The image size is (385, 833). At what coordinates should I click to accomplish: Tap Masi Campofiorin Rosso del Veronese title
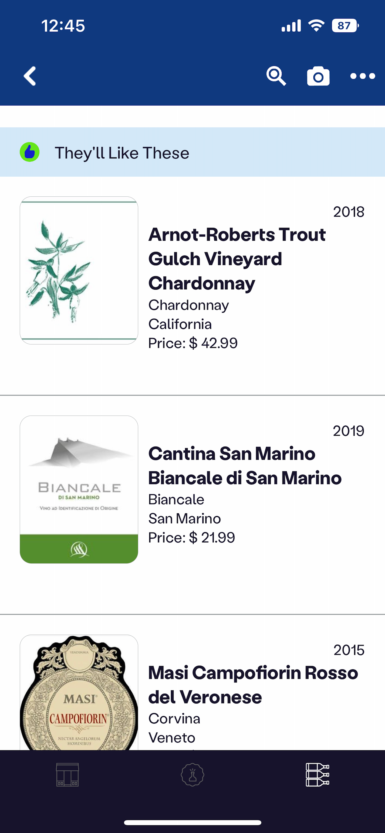(x=253, y=685)
